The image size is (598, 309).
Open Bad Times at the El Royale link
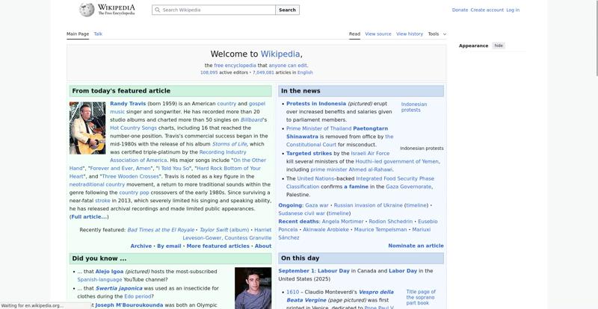click(161, 230)
